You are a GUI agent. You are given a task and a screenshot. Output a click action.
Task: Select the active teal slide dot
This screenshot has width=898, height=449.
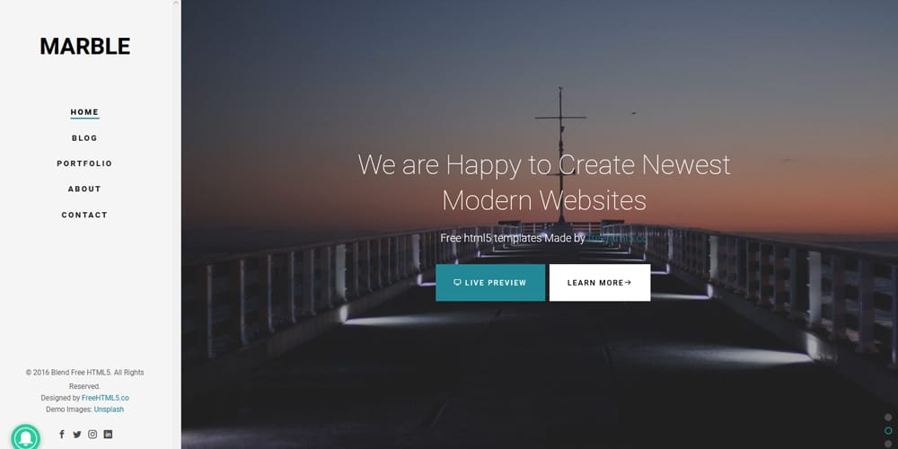[888, 431]
